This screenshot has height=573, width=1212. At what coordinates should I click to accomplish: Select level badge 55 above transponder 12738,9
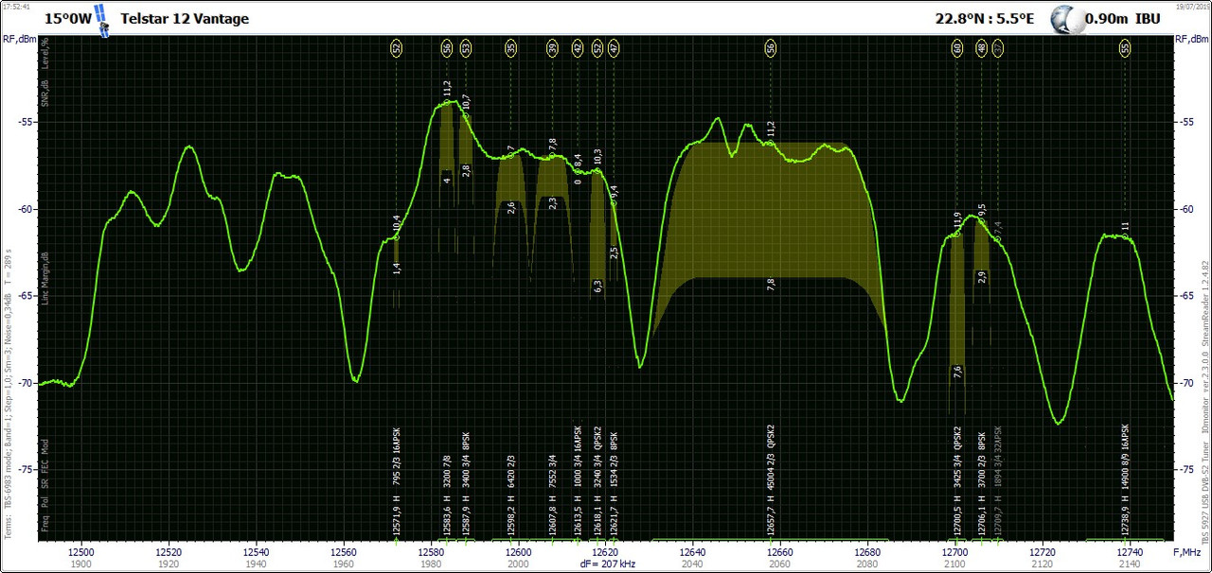click(1125, 47)
